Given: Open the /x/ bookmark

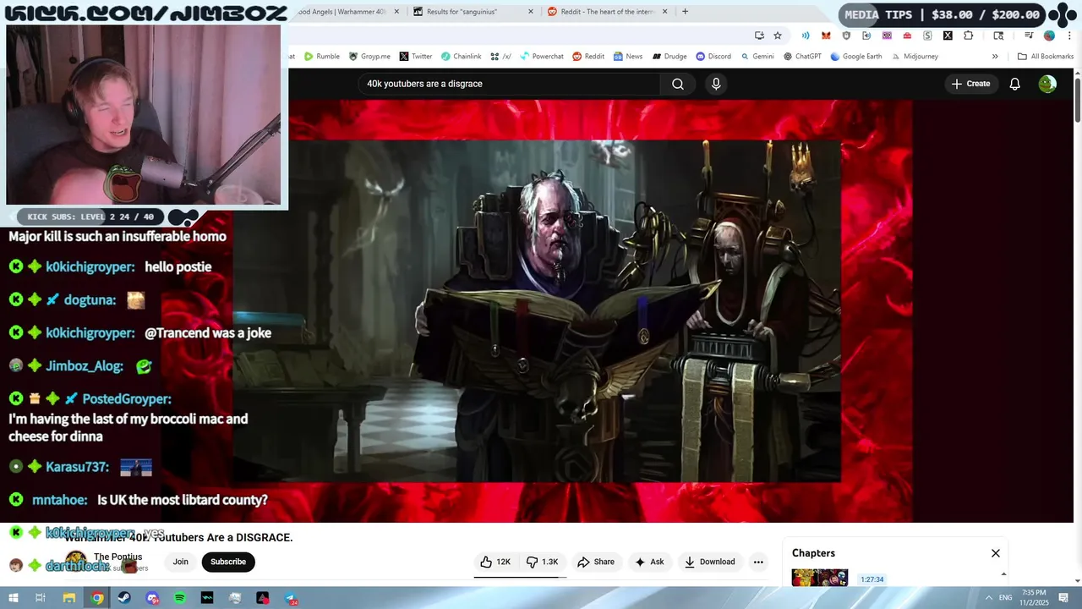Looking at the screenshot, I should click(501, 57).
